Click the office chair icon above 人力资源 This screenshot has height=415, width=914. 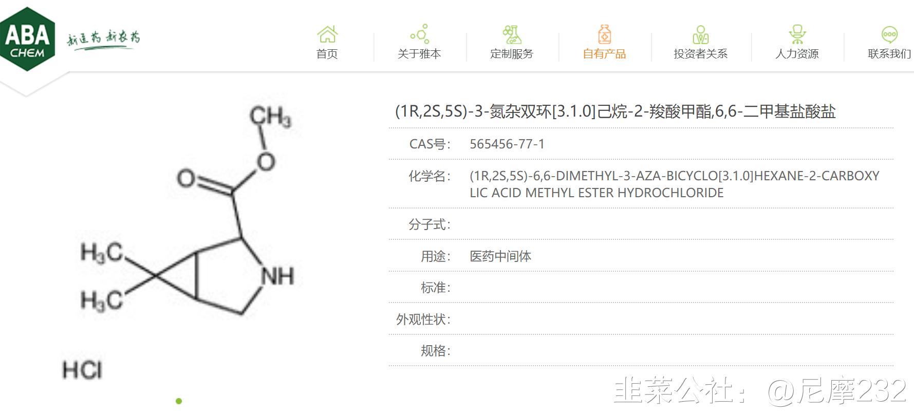(x=797, y=34)
